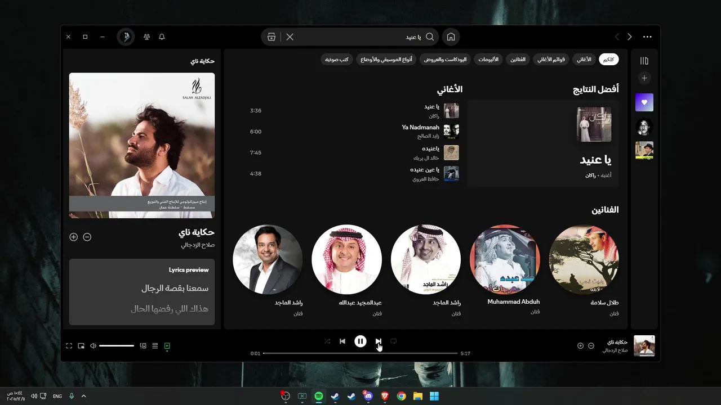This screenshot has height=405, width=721.
Task: Toggle the Now Playing view button
Action: pyautogui.click(x=167, y=345)
